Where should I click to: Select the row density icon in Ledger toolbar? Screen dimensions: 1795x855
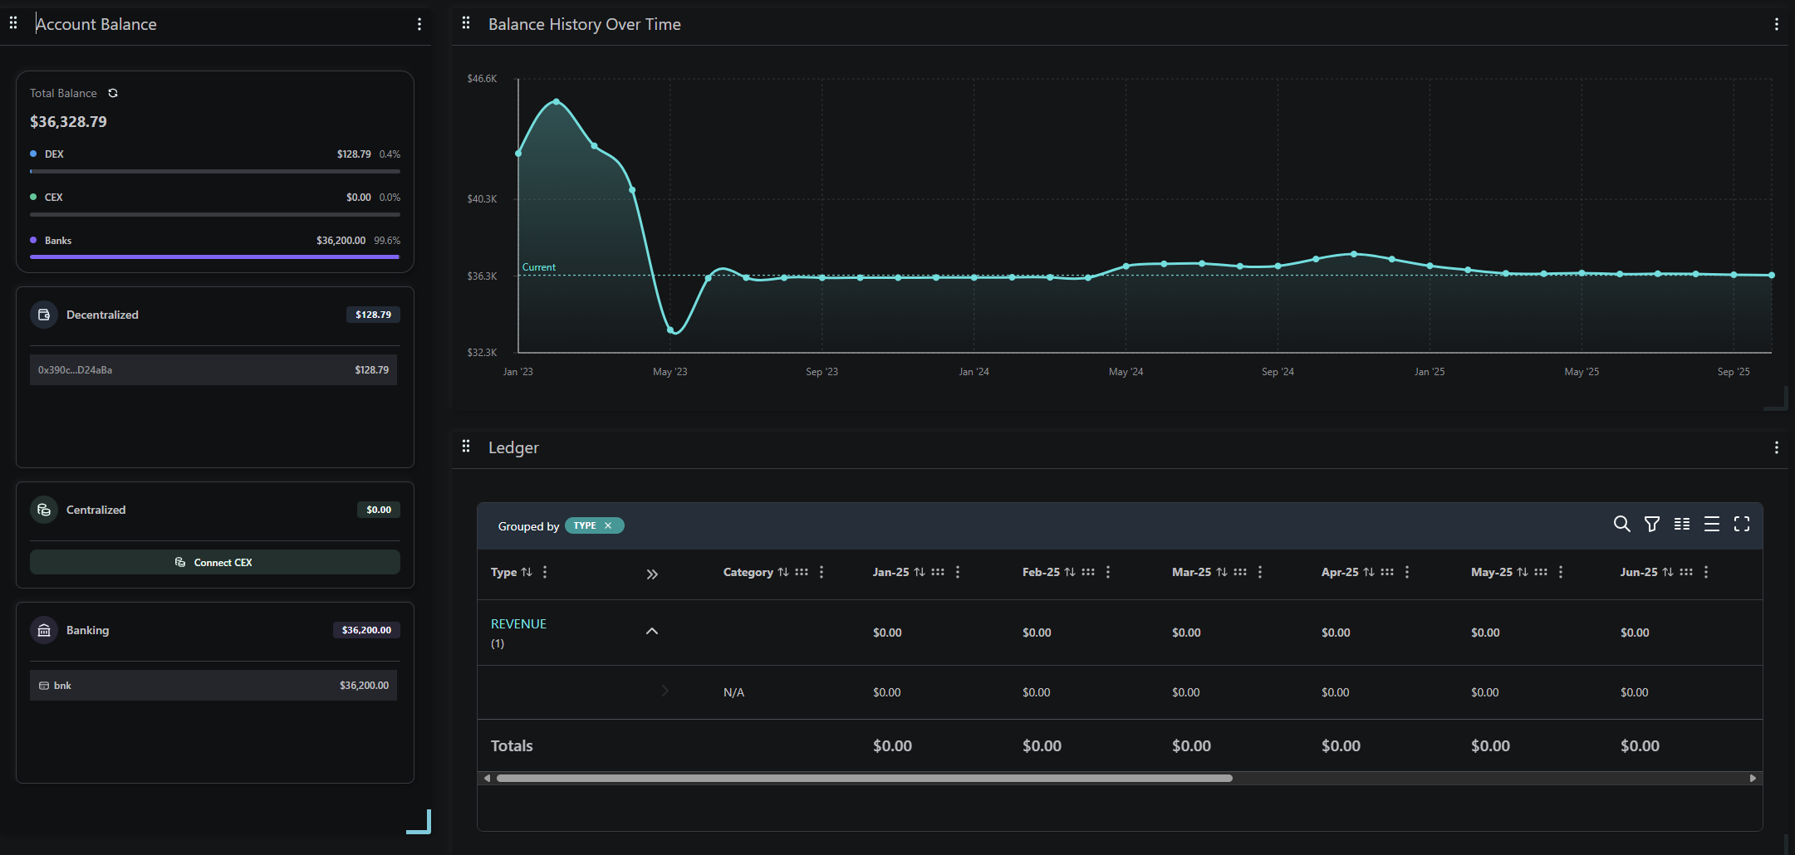point(1712,525)
